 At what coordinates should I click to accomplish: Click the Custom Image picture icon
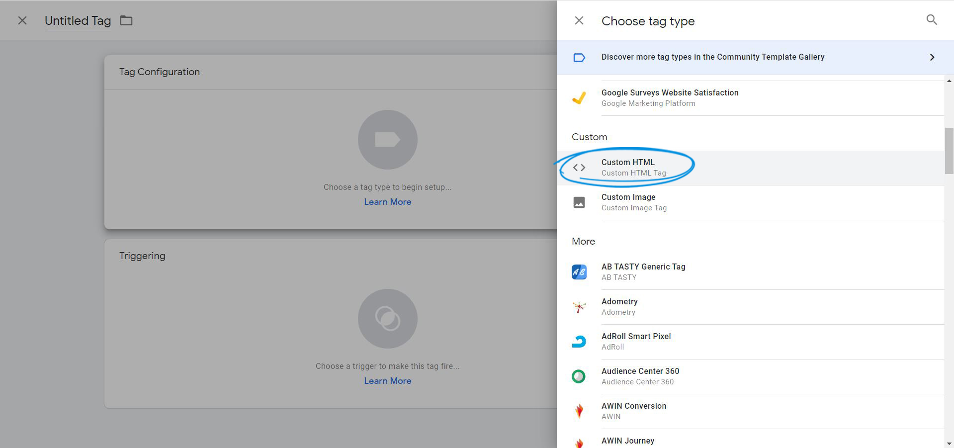(x=579, y=202)
